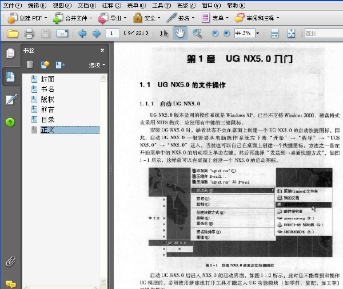Create new bookmark icon
This screenshot has width=343, height=289.
point(45,64)
